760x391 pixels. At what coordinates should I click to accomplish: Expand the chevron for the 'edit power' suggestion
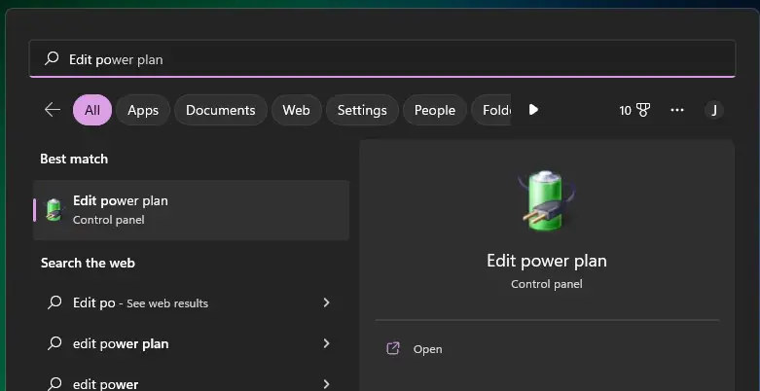326,384
